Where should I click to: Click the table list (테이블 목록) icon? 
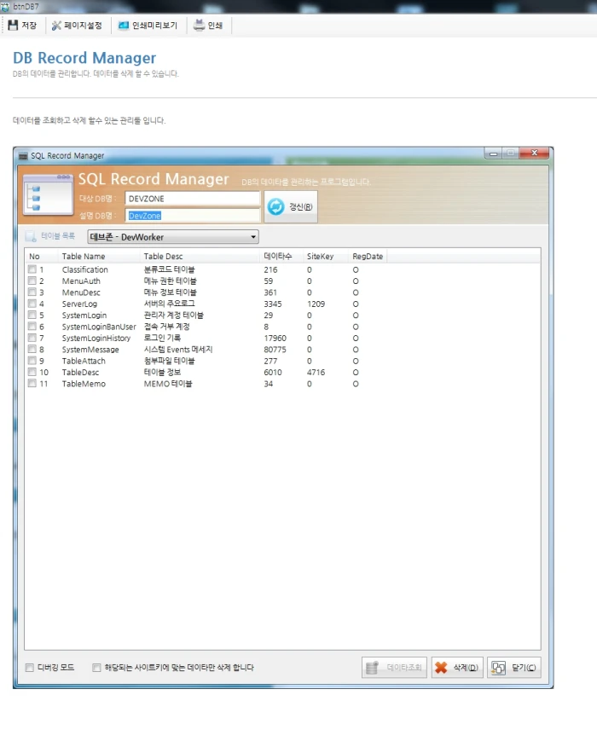coord(31,236)
